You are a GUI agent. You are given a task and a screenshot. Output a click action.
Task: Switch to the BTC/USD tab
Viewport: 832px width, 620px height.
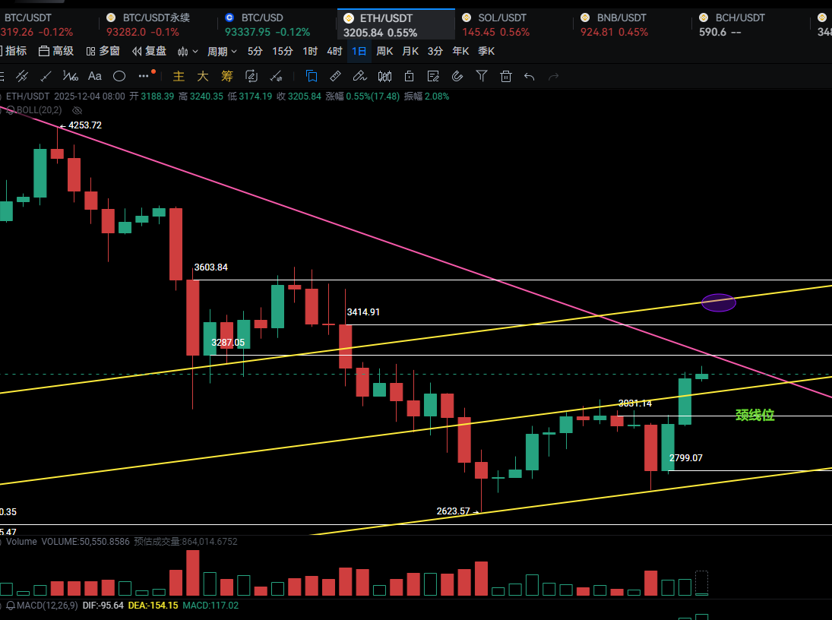pyautogui.click(x=262, y=17)
